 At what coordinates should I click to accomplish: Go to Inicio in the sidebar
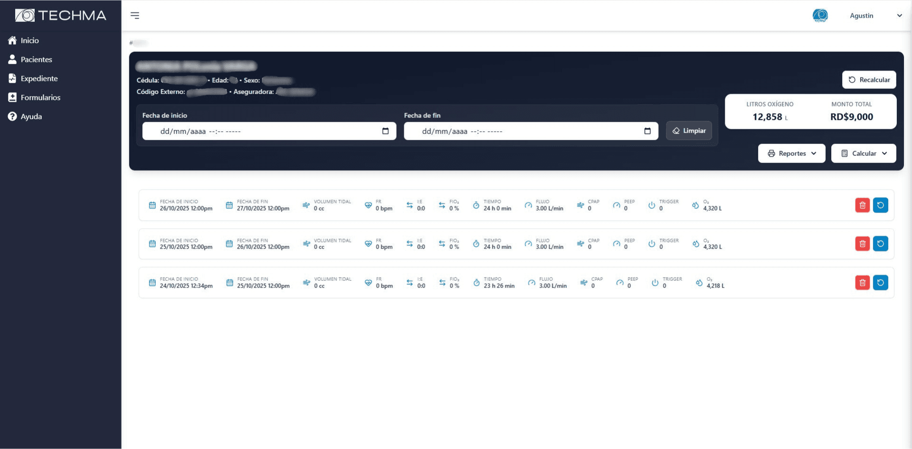point(29,41)
